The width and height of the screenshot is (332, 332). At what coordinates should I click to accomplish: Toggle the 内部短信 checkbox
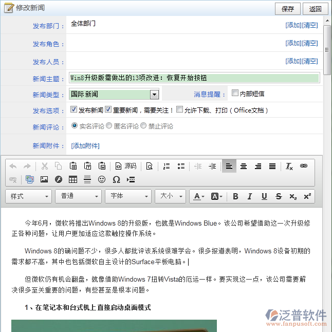pos(235,94)
